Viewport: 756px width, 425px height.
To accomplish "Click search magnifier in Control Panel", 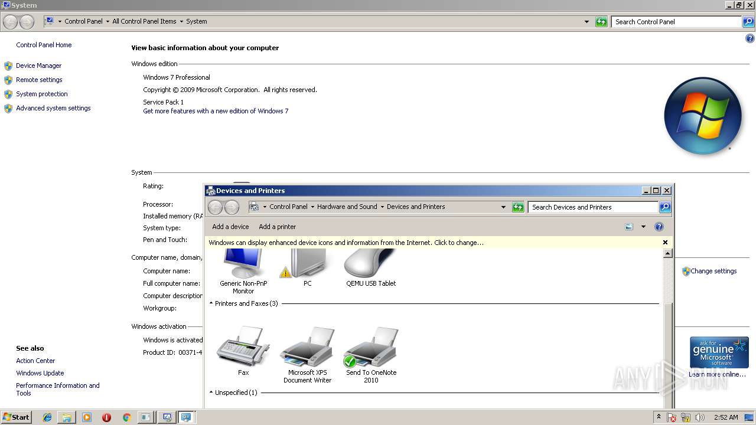I will pyautogui.click(x=748, y=22).
